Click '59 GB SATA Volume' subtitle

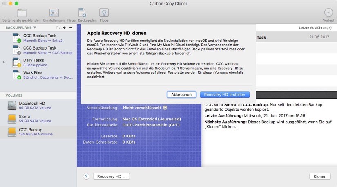click(35, 121)
